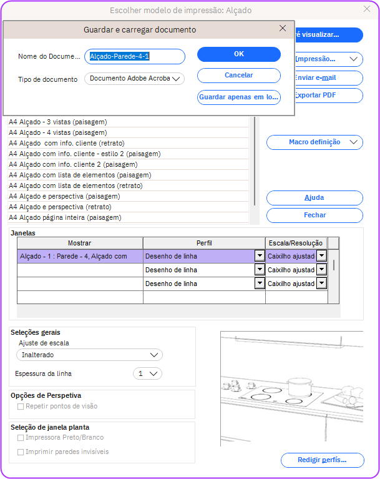Click Guardar apenas em local button

pos(239,97)
